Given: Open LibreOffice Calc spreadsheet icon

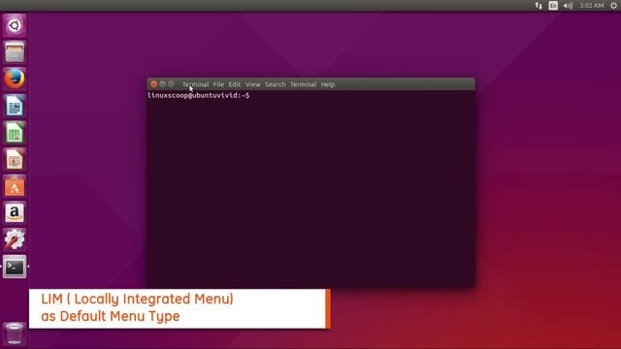Looking at the screenshot, I should [x=15, y=133].
